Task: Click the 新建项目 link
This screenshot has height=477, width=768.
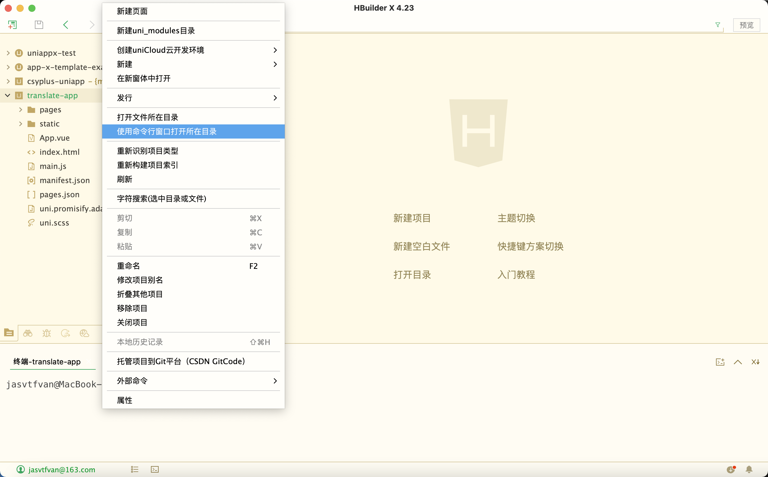Action: [x=412, y=218]
